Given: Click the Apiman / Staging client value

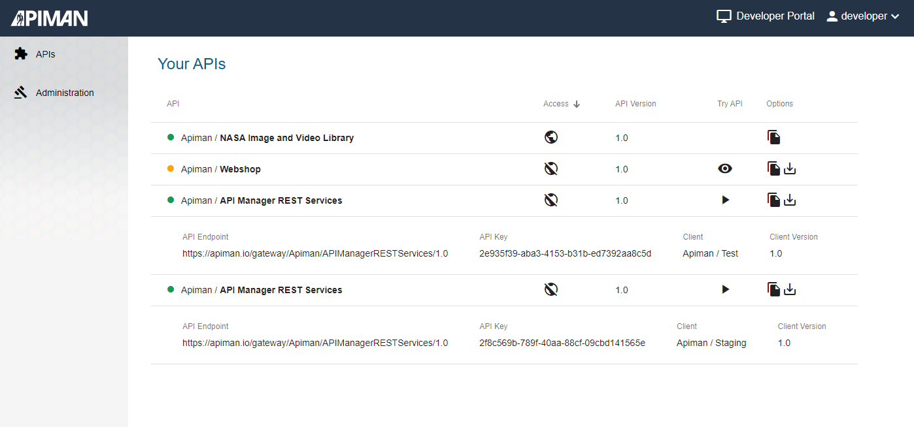Looking at the screenshot, I should [711, 343].
